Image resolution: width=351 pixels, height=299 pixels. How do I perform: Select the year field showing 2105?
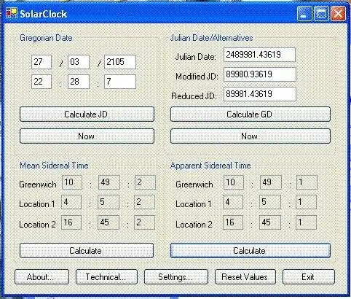tap(120, 62)
